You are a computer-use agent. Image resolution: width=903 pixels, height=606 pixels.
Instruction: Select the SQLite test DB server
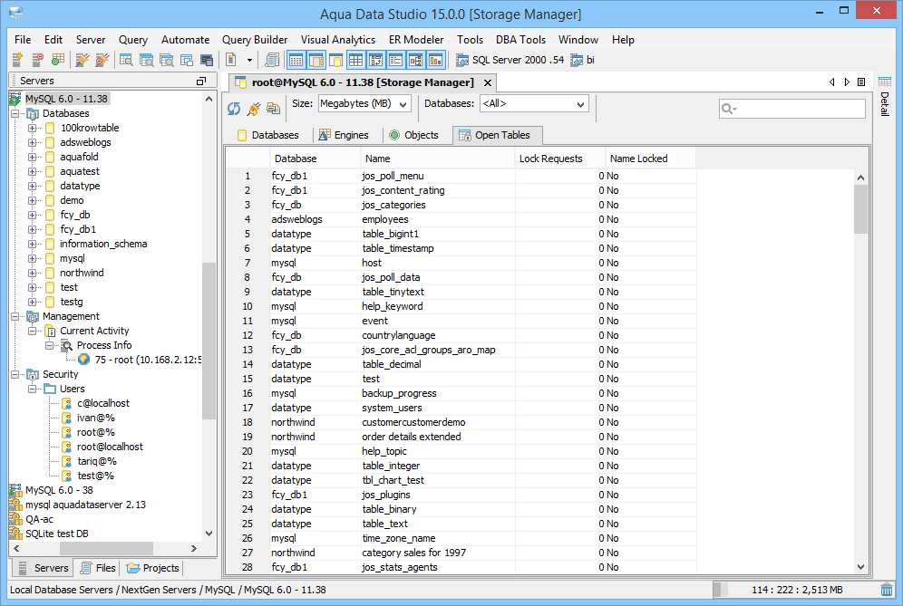pyautogui.click(x=56, y=534)
